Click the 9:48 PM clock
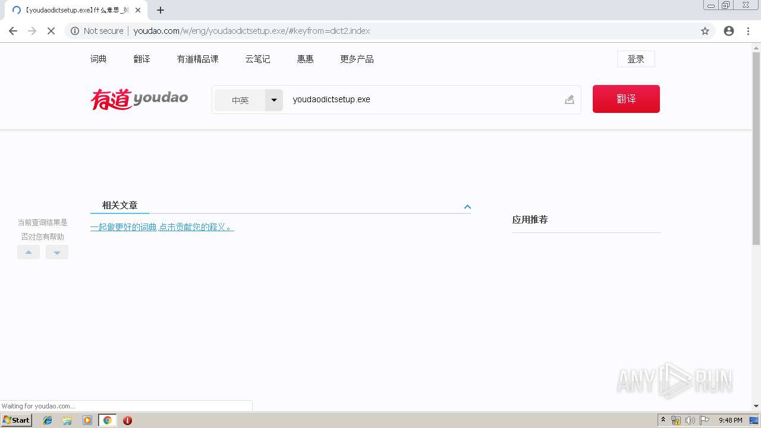This screenshot has width=761, height=428. (x=730, y=420)
